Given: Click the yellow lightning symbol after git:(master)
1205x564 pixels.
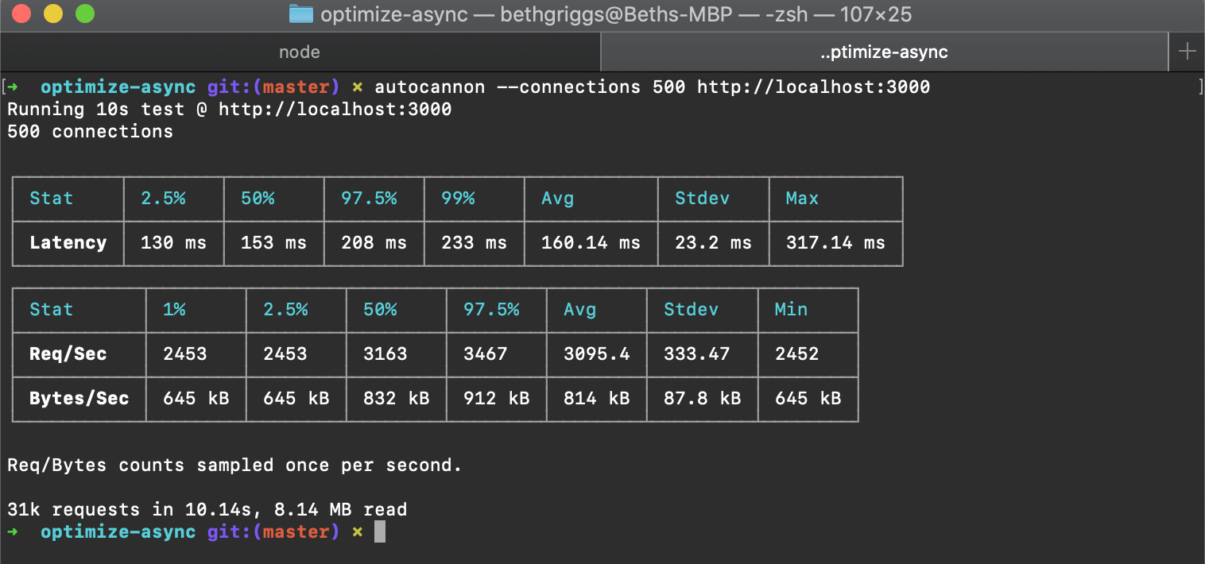Looking at the screenshot, I should pos(358,87).
